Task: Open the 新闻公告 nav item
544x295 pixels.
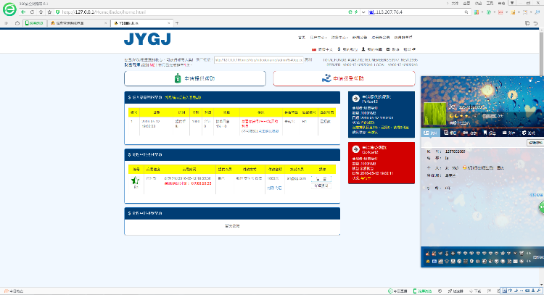Action: click(360, 38)
